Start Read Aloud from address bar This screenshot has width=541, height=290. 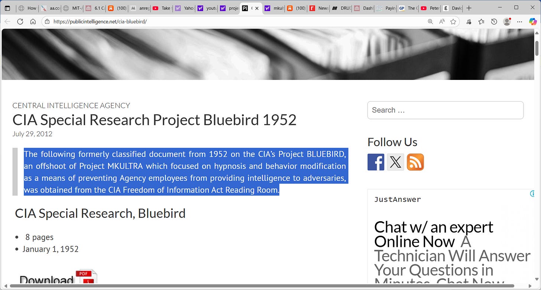pyautogui.click(x=442, y=22)
